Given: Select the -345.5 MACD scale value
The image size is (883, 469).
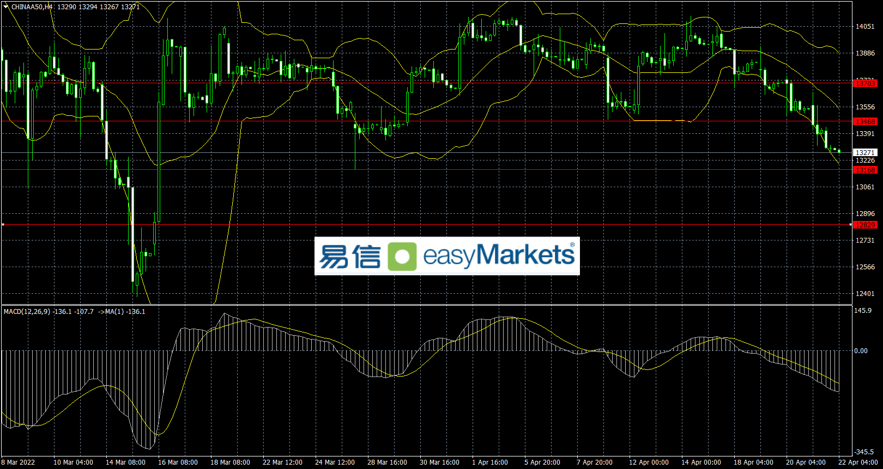Looking at the screenshot, I should [x=864, y=452].
